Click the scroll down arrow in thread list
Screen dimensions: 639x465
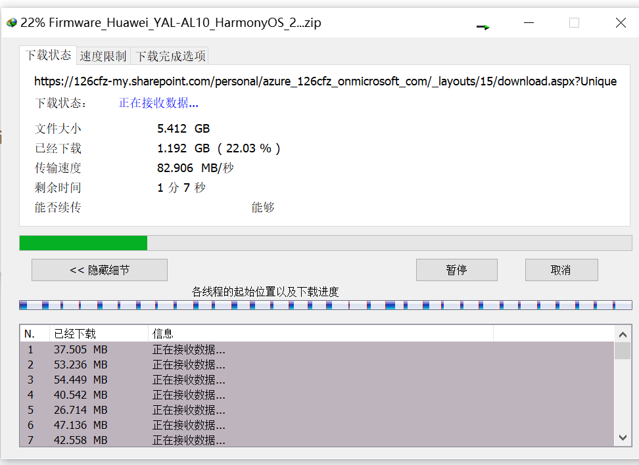point(623,437)
